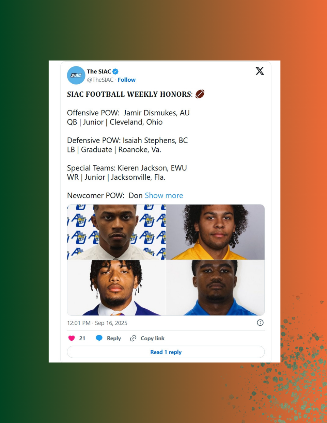Click the X logo icon

coord(260,71)
